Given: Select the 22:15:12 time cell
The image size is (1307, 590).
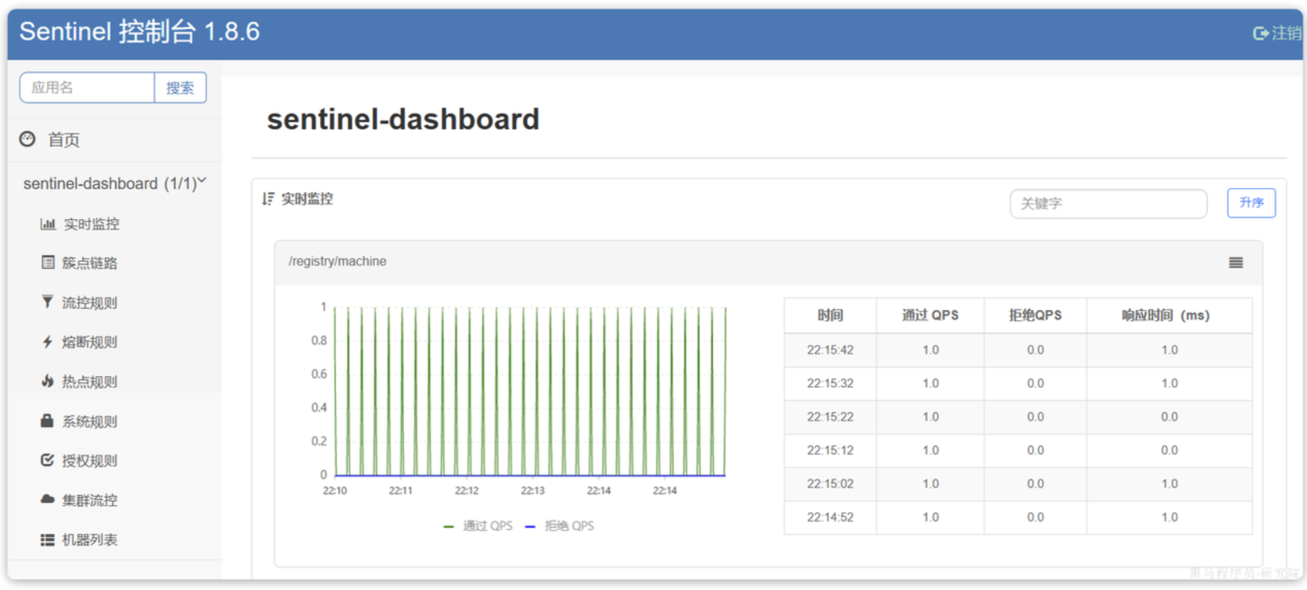Looking at the screenshot, I should coord(830,450).
